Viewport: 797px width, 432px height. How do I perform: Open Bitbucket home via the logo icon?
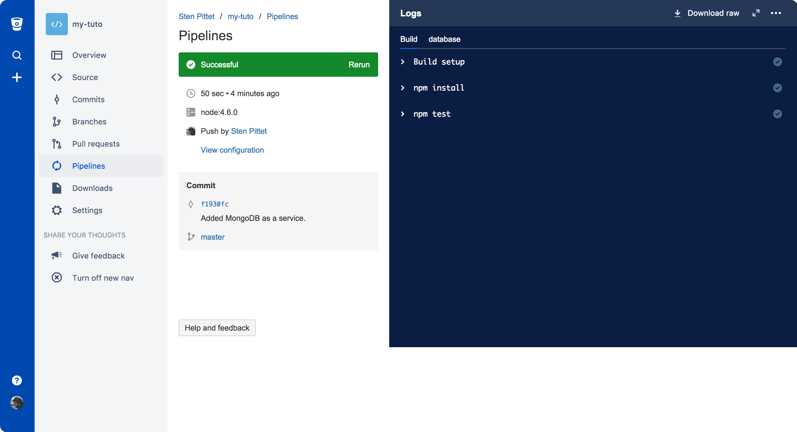[17, 24]
